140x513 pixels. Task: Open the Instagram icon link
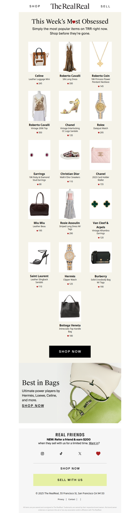coord(42,453)
